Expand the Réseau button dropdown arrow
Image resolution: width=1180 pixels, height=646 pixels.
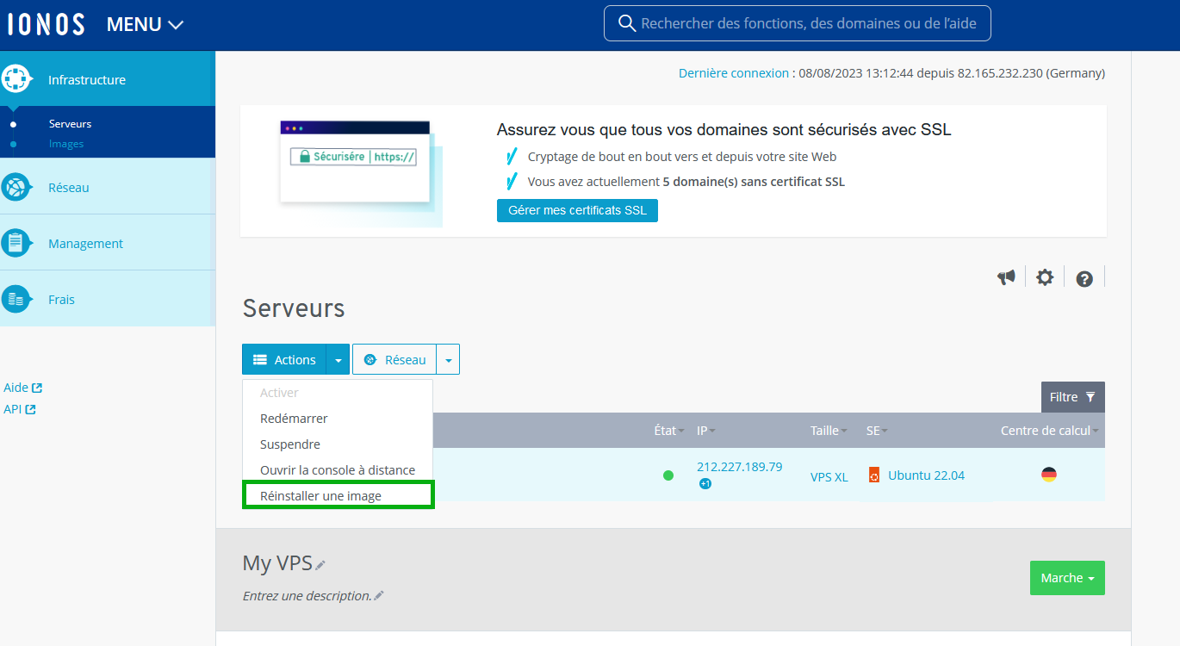(x=448, y=360)
